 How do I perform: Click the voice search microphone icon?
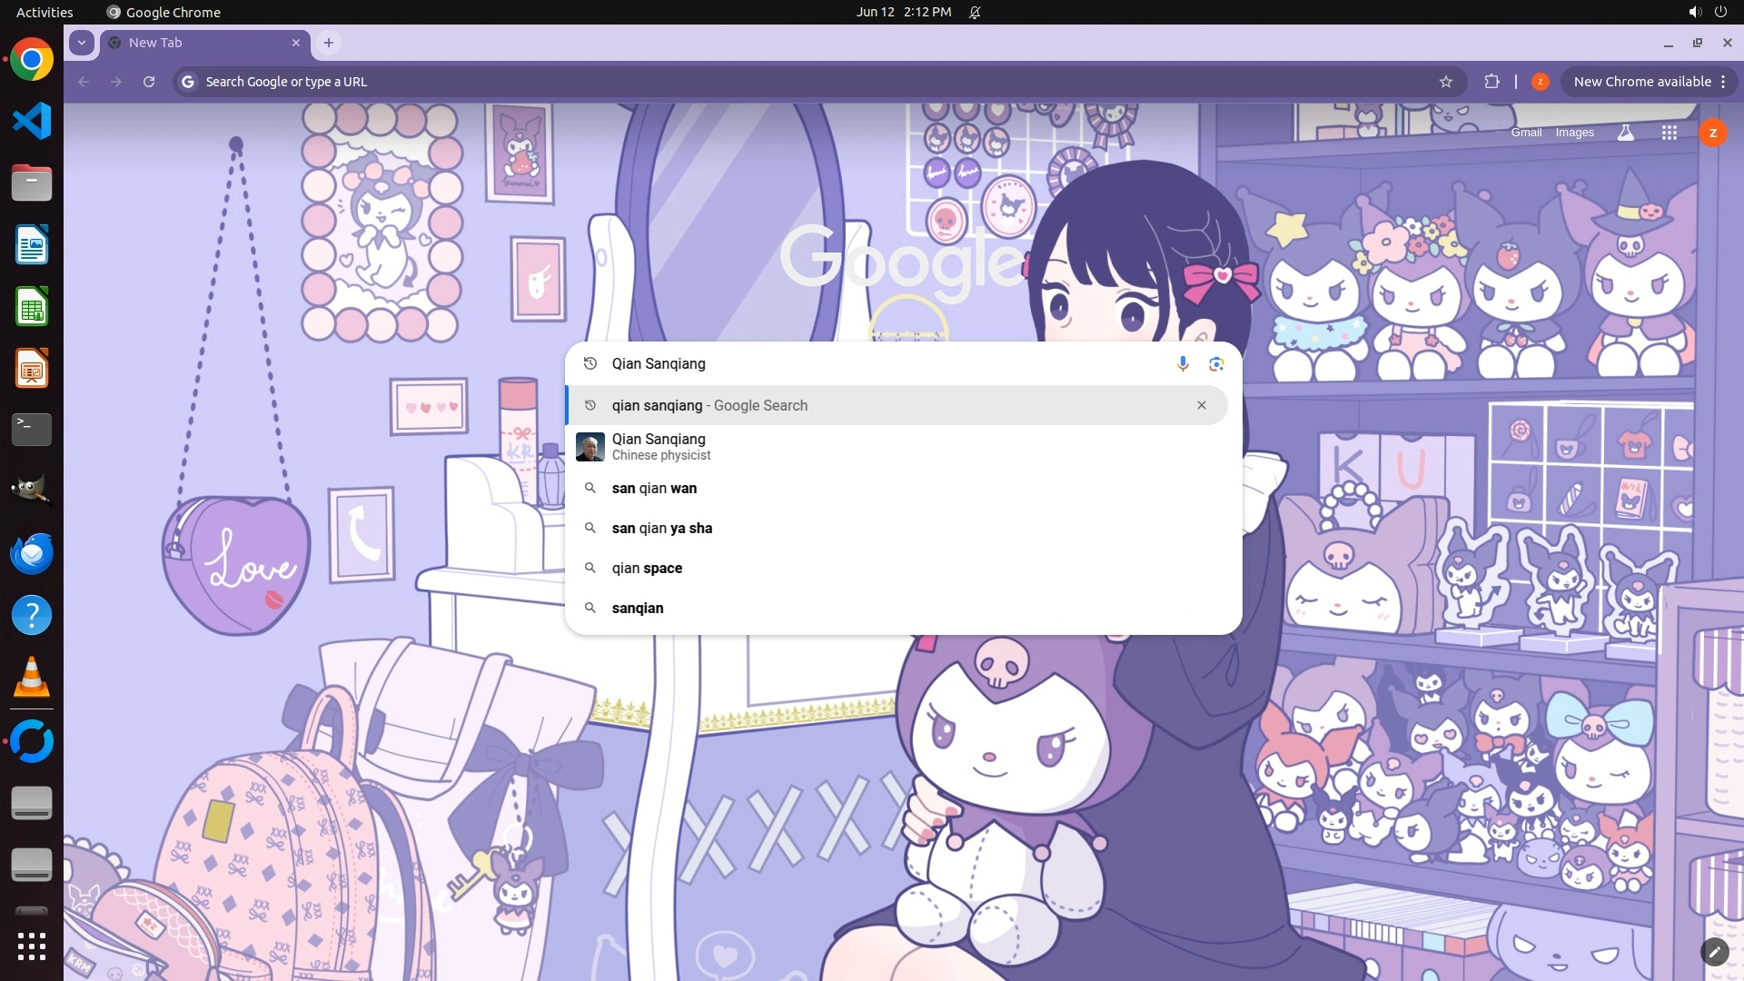pyautogui.click(x=1183, y=364)
